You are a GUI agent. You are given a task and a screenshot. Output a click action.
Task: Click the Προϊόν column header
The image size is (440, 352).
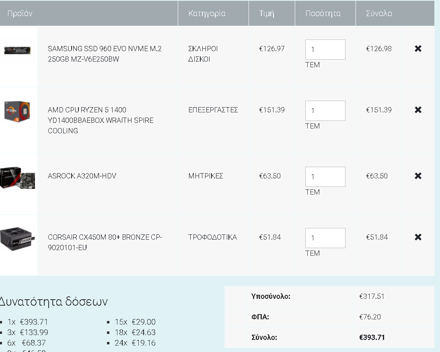(20, 13)
